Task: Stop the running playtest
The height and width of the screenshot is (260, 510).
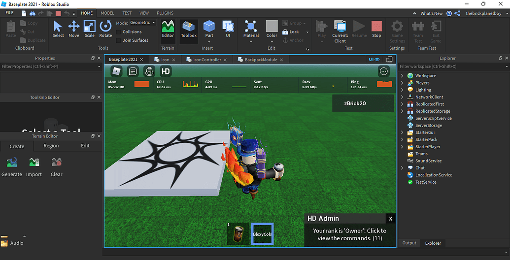Action: point(376,29)
